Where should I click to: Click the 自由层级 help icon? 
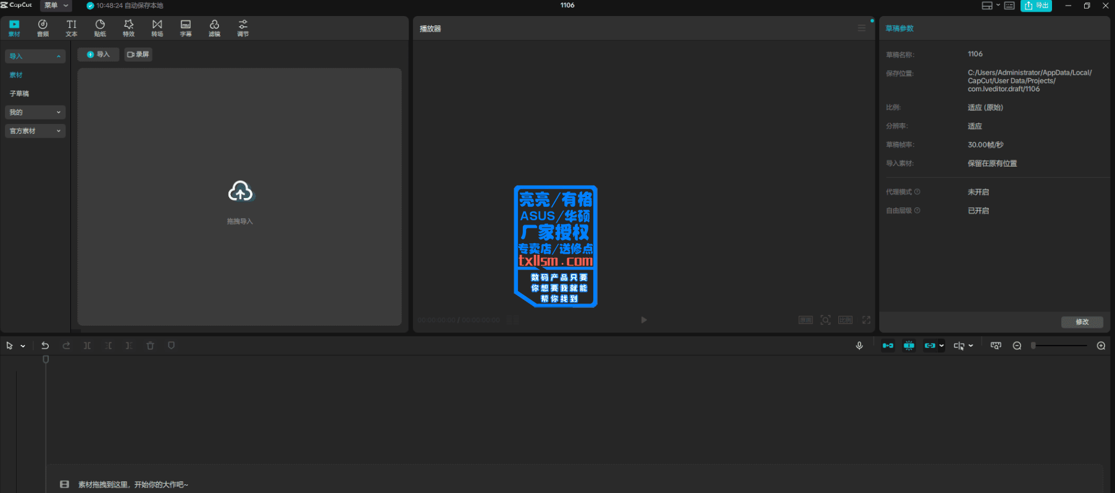tap(917, 210)
